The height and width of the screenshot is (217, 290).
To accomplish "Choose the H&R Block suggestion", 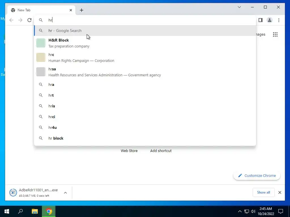I will pos(145,43).
